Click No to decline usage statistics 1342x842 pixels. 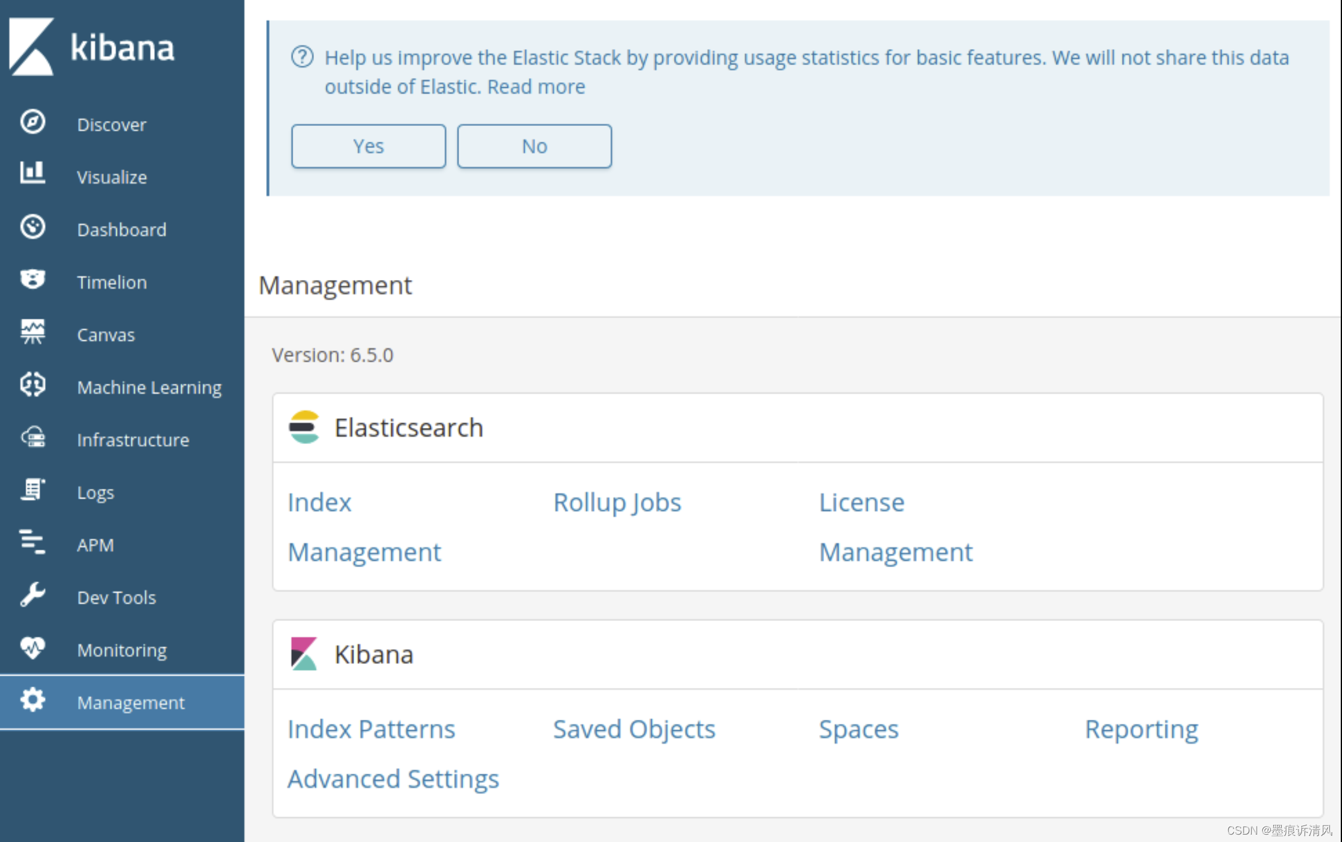(535, 146)
